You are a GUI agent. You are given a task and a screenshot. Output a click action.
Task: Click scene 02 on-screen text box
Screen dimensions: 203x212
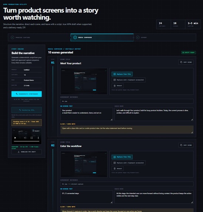pos(87,197)
